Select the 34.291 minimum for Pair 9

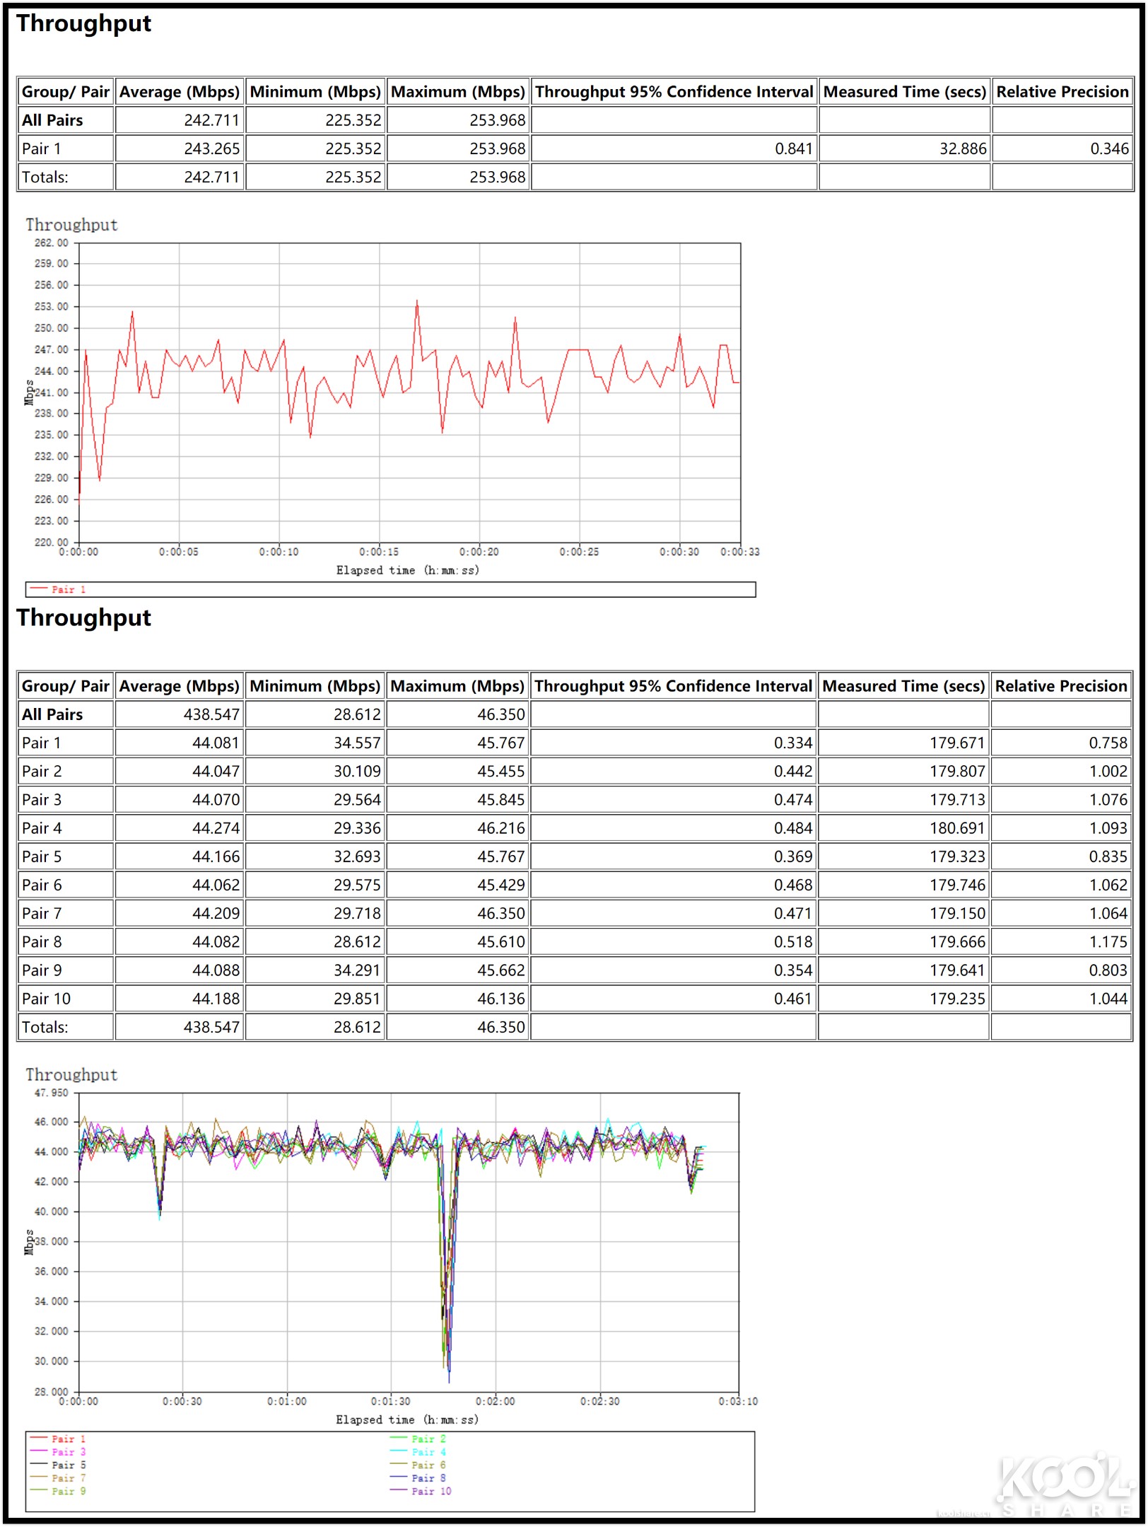[x=357, y=970]
